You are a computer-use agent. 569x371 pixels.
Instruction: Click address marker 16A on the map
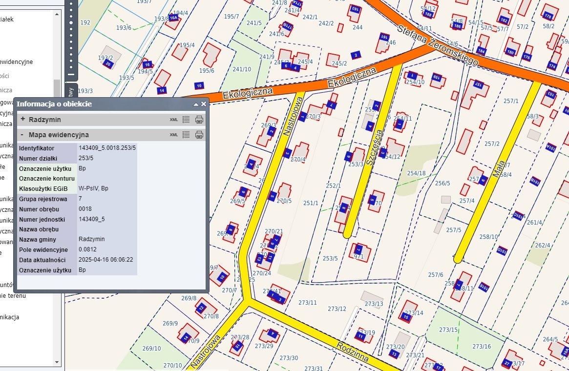173,18
